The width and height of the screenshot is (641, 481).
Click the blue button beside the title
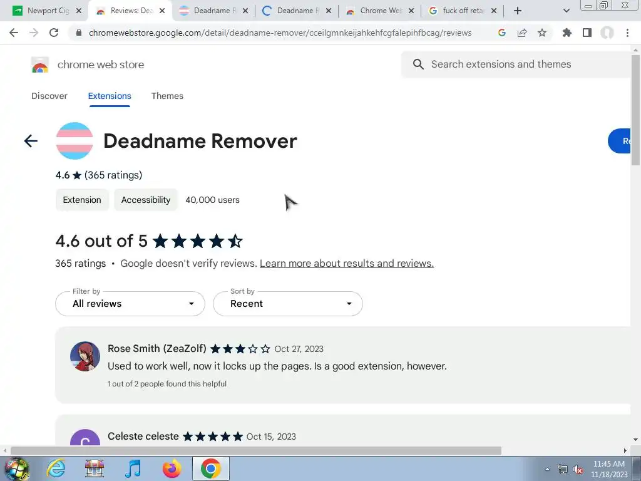[619, 141]
